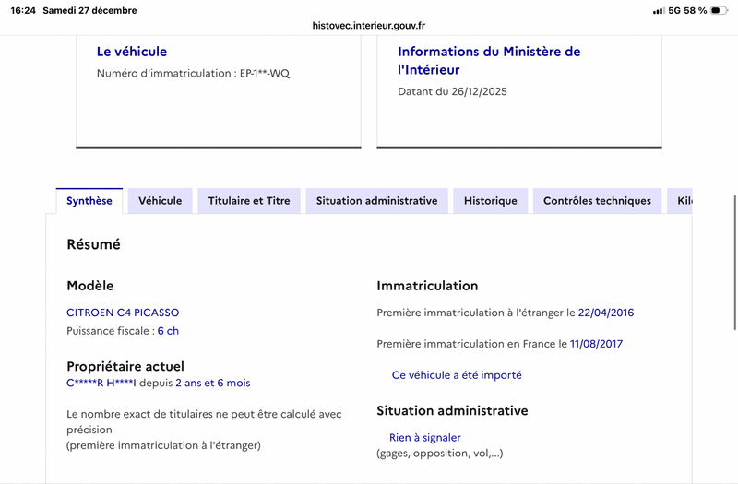Click the 22/04/2016 foreign registration date
This screenshot has height=484, width=738.
click(x=605, y=313)
